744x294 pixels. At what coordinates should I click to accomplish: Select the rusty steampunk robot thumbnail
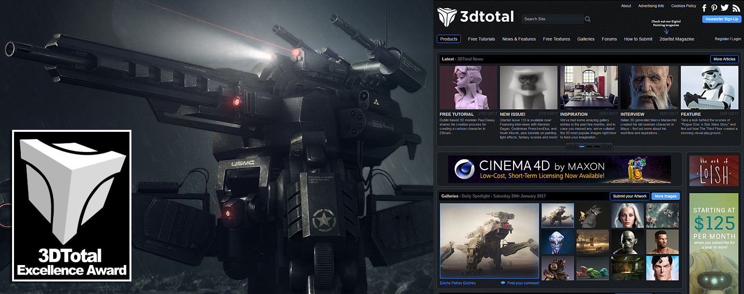point(558,268)
